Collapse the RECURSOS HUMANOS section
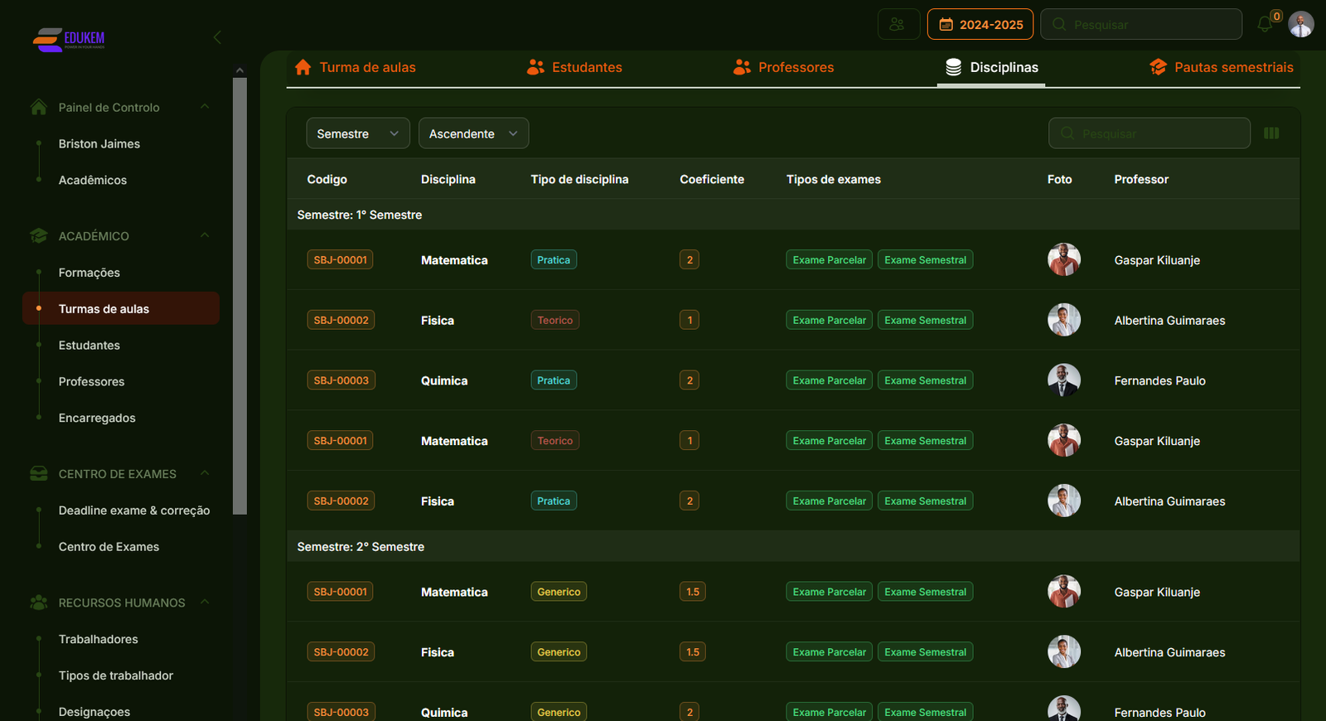 point(205,602)
